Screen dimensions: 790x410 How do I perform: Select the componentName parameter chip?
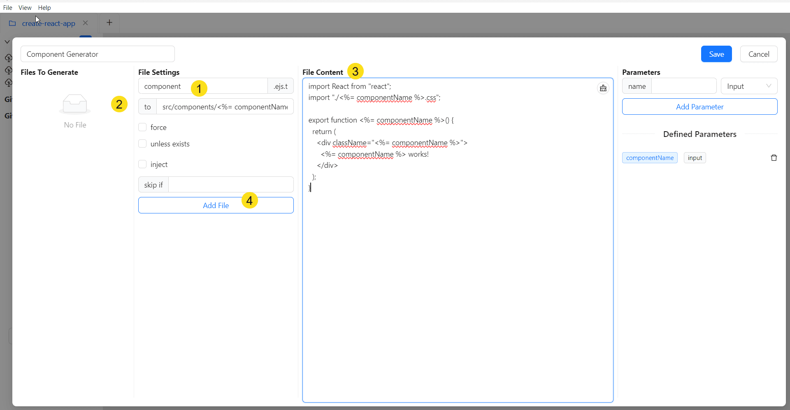[650, 158]
